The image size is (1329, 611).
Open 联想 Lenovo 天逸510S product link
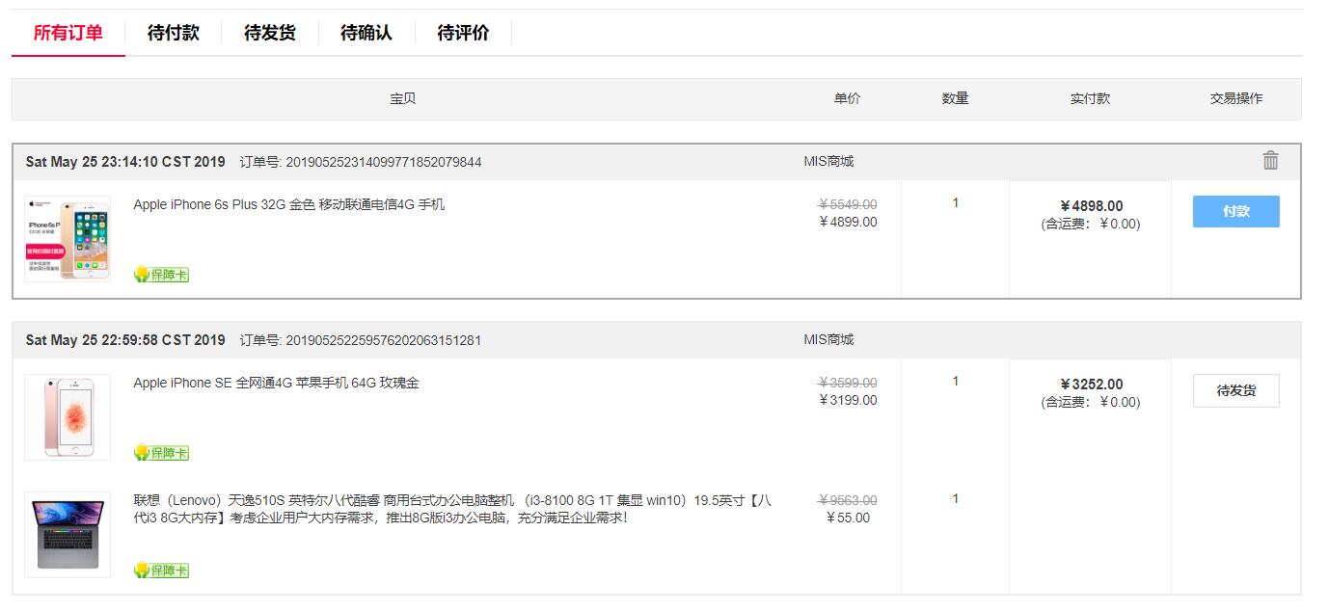[x=451, y=509]
